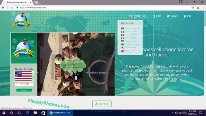Close the map preview panel
The height and width of the screenshot is (116, 206).
point(112,35)
